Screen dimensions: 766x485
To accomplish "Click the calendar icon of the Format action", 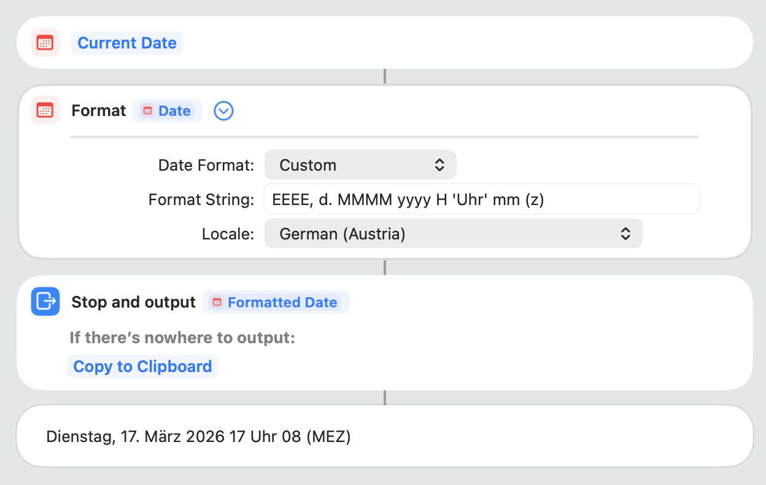I will pyautogui.click(x=45, y=110).
